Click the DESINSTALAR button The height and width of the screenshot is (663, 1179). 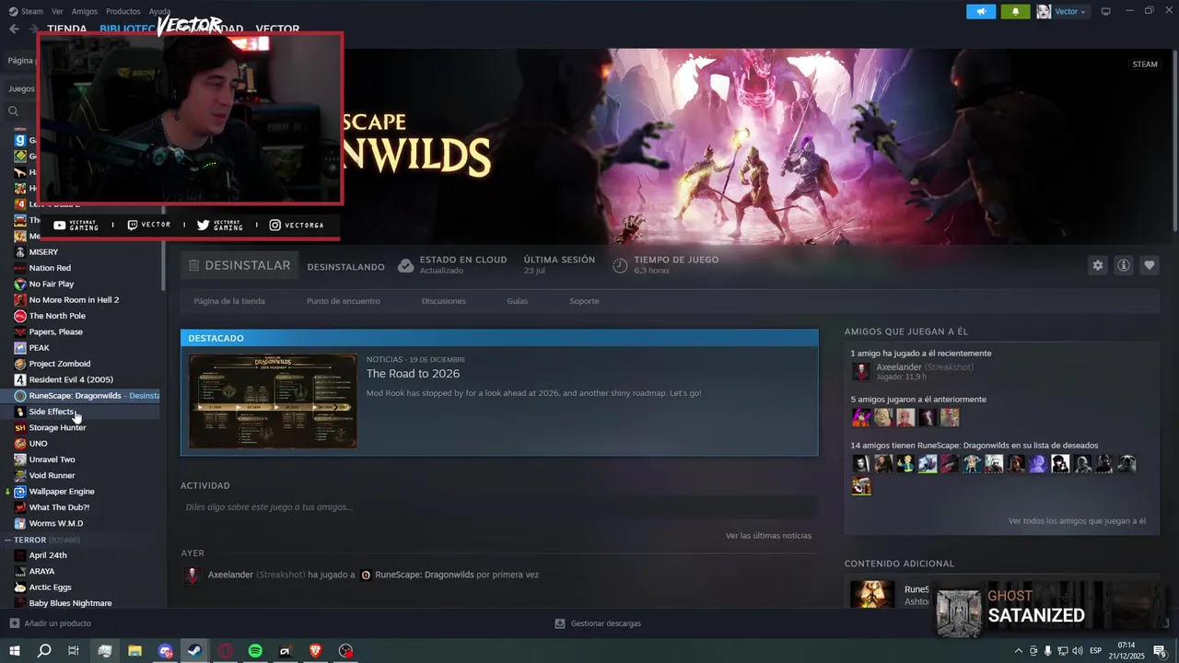[x=239, y=265]
